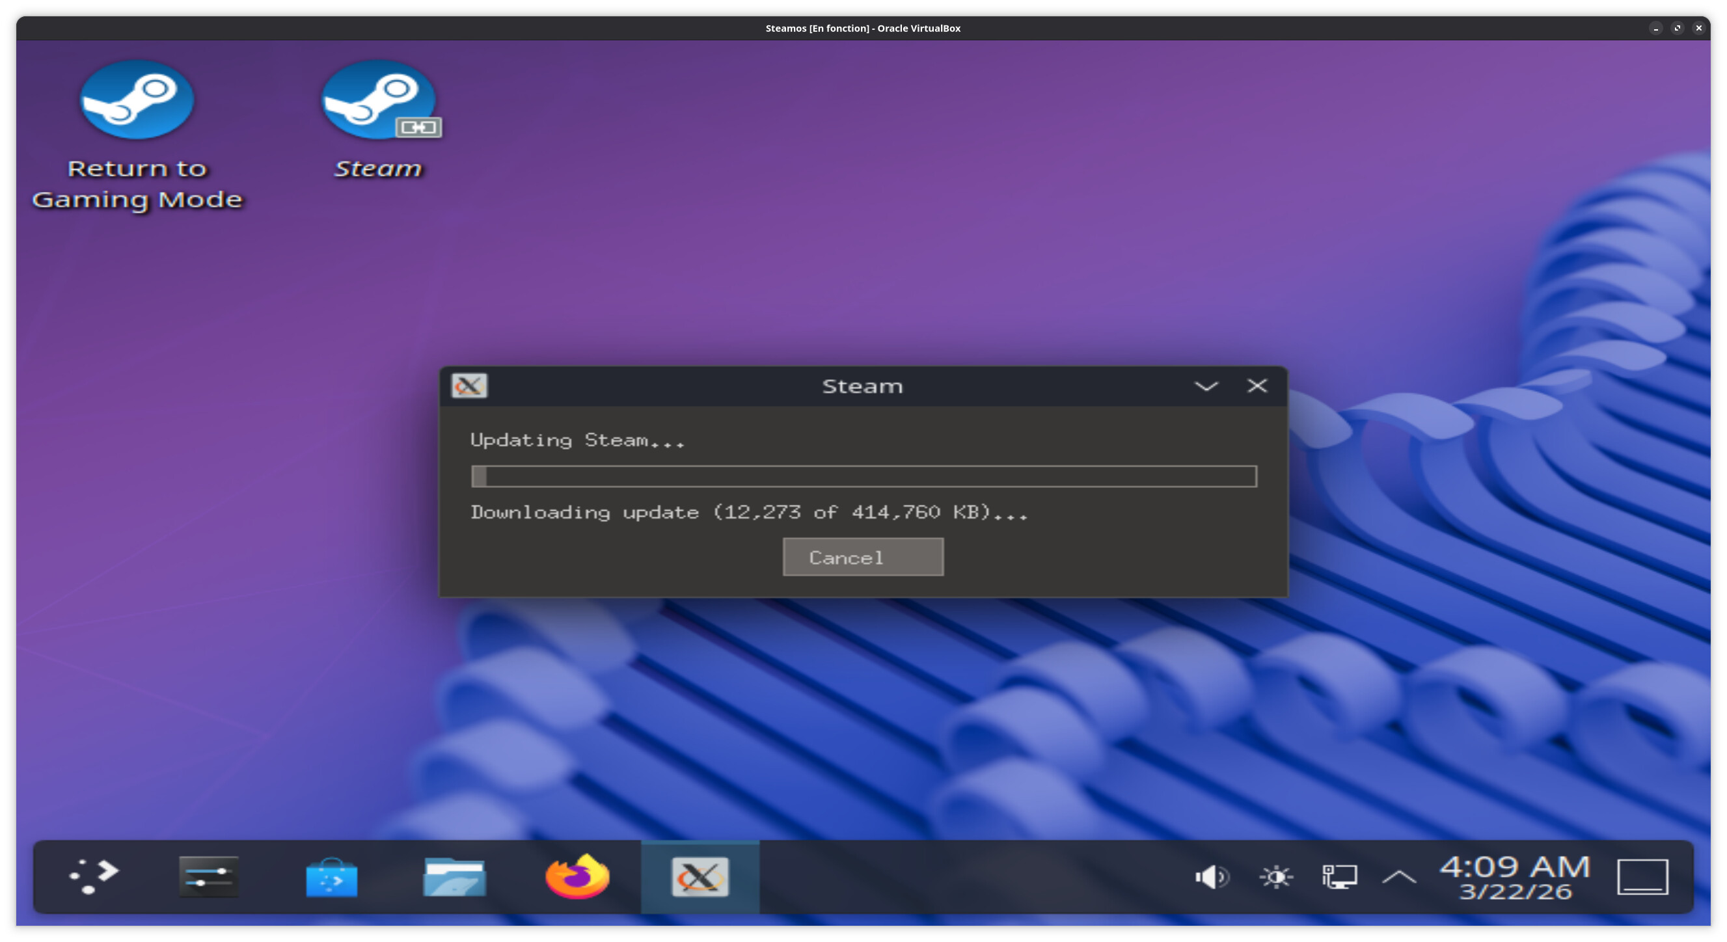Viewport: 1727px width, 942px height.
Task: Toggle the show desktop button
Action: pos(1642,876)
